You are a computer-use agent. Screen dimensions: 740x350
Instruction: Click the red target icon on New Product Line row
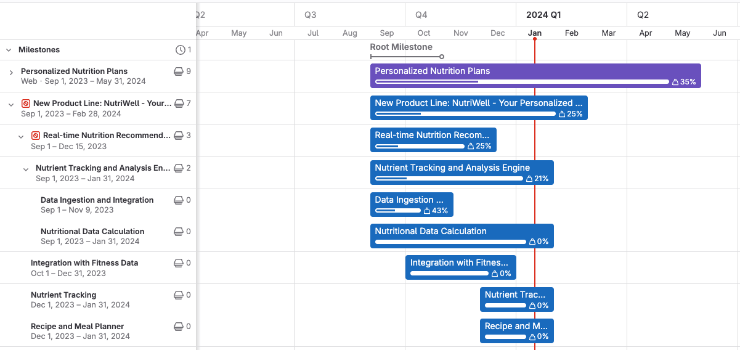[x=26, y=104]
